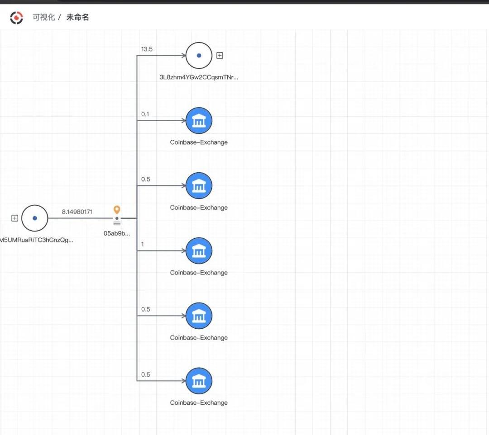
Task: Click the 13.5 edge amount label
Action: pyautogui.click(x=147, y=49)
